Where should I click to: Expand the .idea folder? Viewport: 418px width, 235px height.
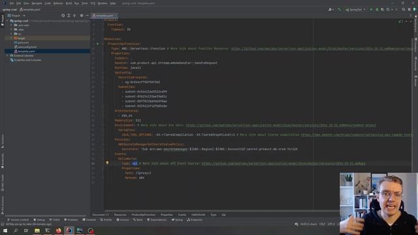click(11, 29)
